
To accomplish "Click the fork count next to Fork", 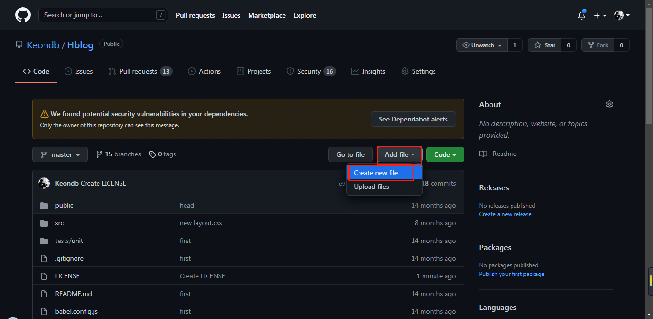I will pos(621,45).
